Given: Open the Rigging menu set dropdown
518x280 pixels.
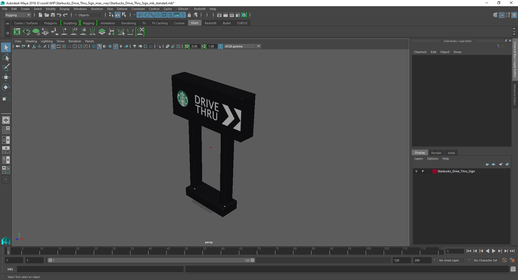Looking at the screenshot, I should 18,15.
